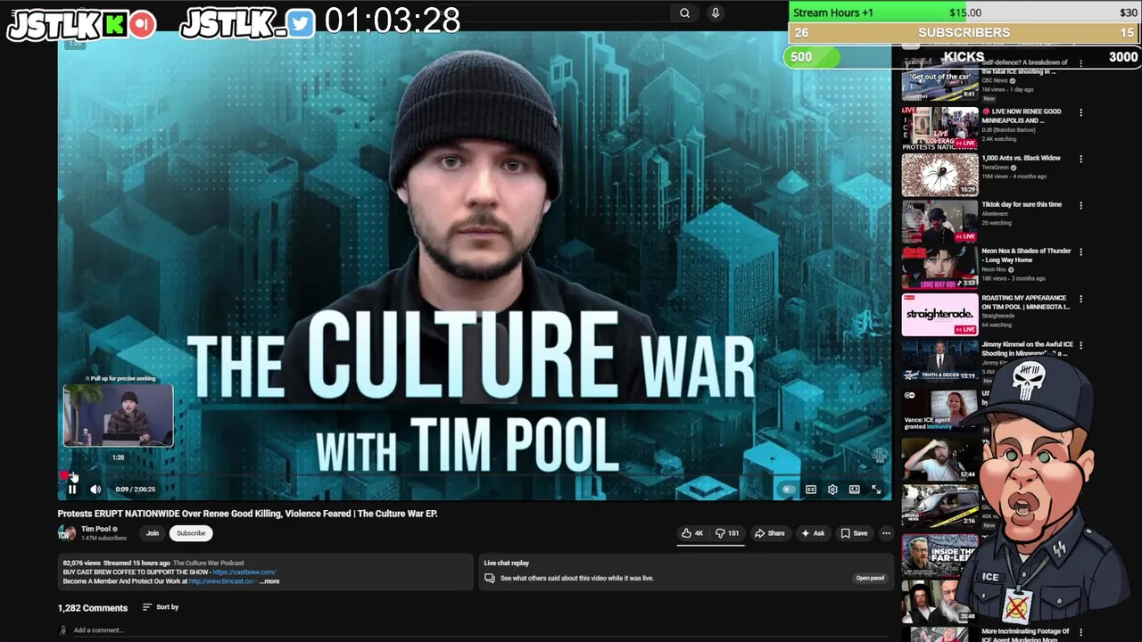
Task: Open Neon Nox Long Way Home video thumbnail
Action: pos(939,267)
